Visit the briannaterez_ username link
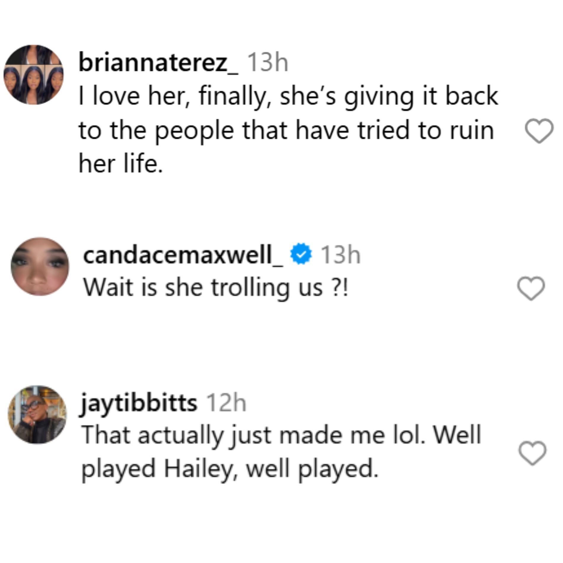 [158, 63]
